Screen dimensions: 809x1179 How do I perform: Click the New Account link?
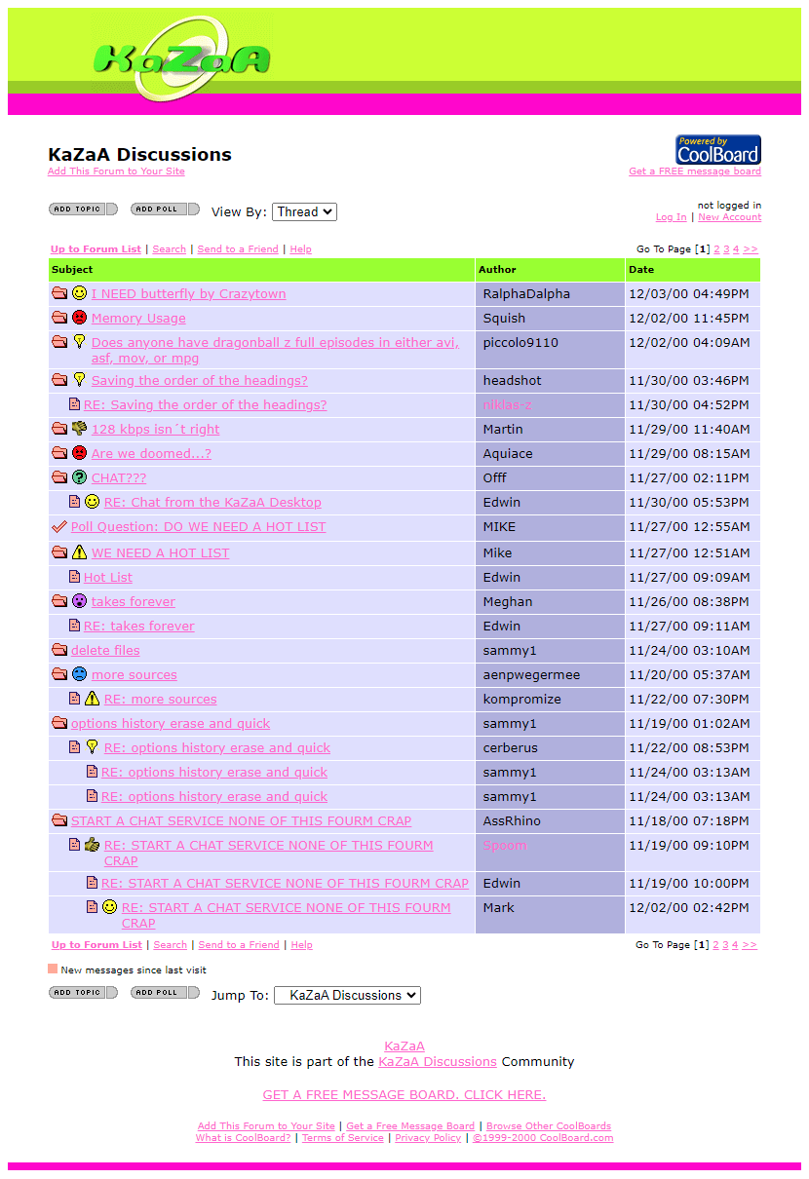(x=730, y=217)
